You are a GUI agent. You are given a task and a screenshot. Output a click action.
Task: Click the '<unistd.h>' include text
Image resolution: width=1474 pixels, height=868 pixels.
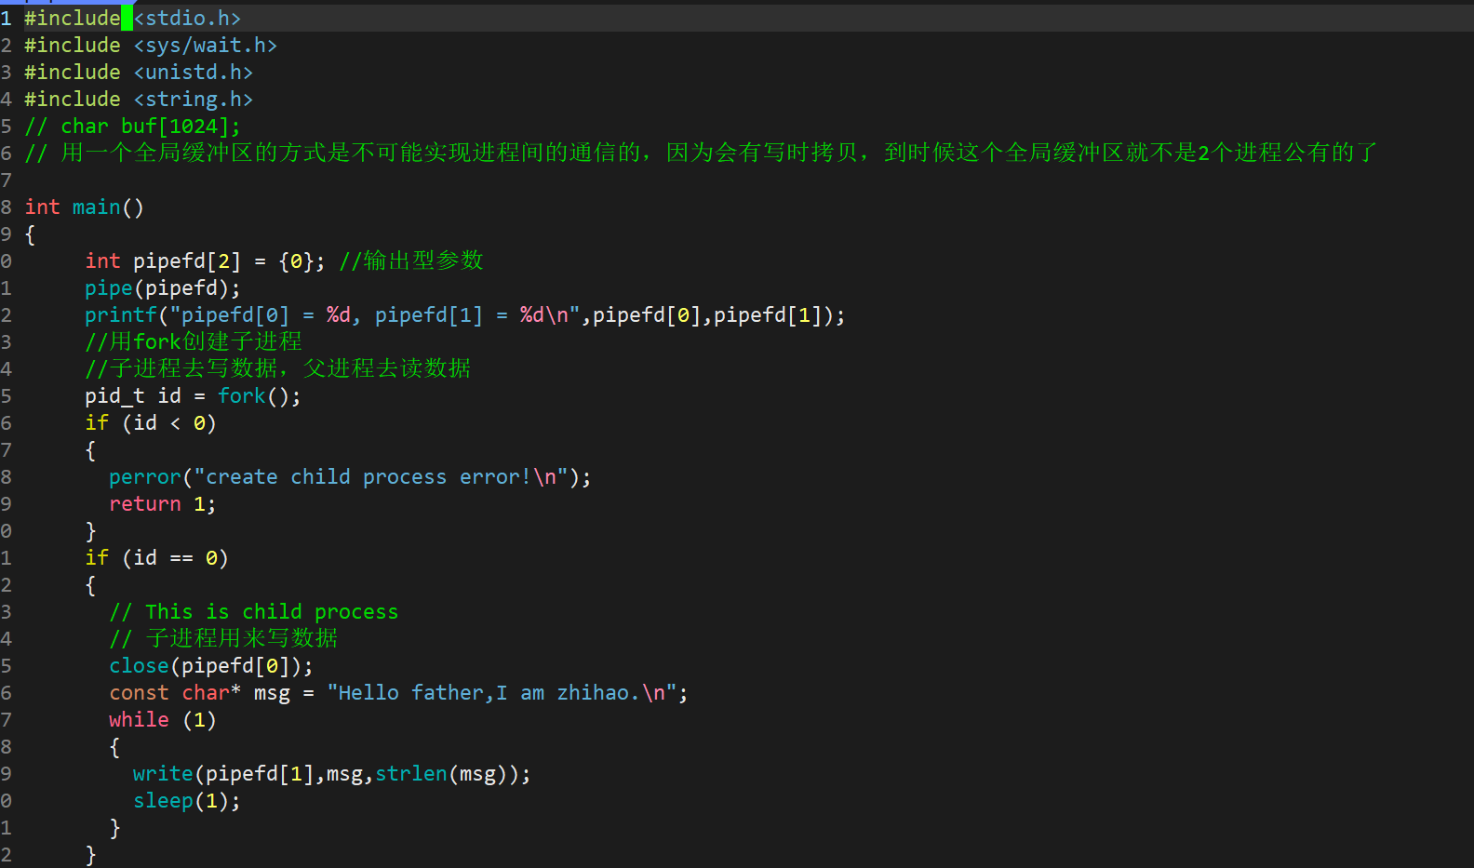coord(193,73)
